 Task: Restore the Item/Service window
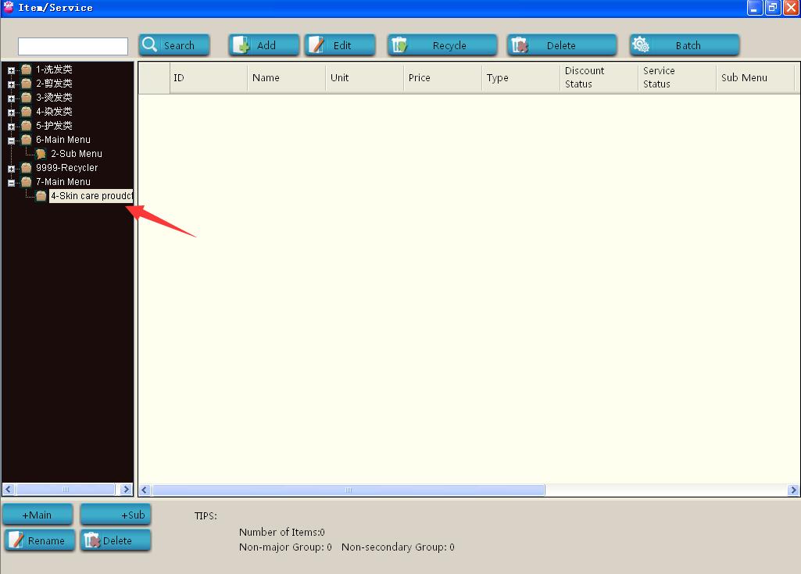click(x=773, y=8)
